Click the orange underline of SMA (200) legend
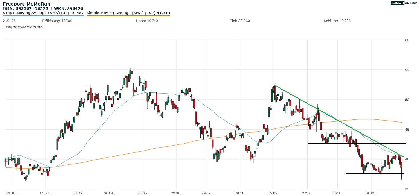The width and height of the screenshot is (419, 195). (128, 16)
